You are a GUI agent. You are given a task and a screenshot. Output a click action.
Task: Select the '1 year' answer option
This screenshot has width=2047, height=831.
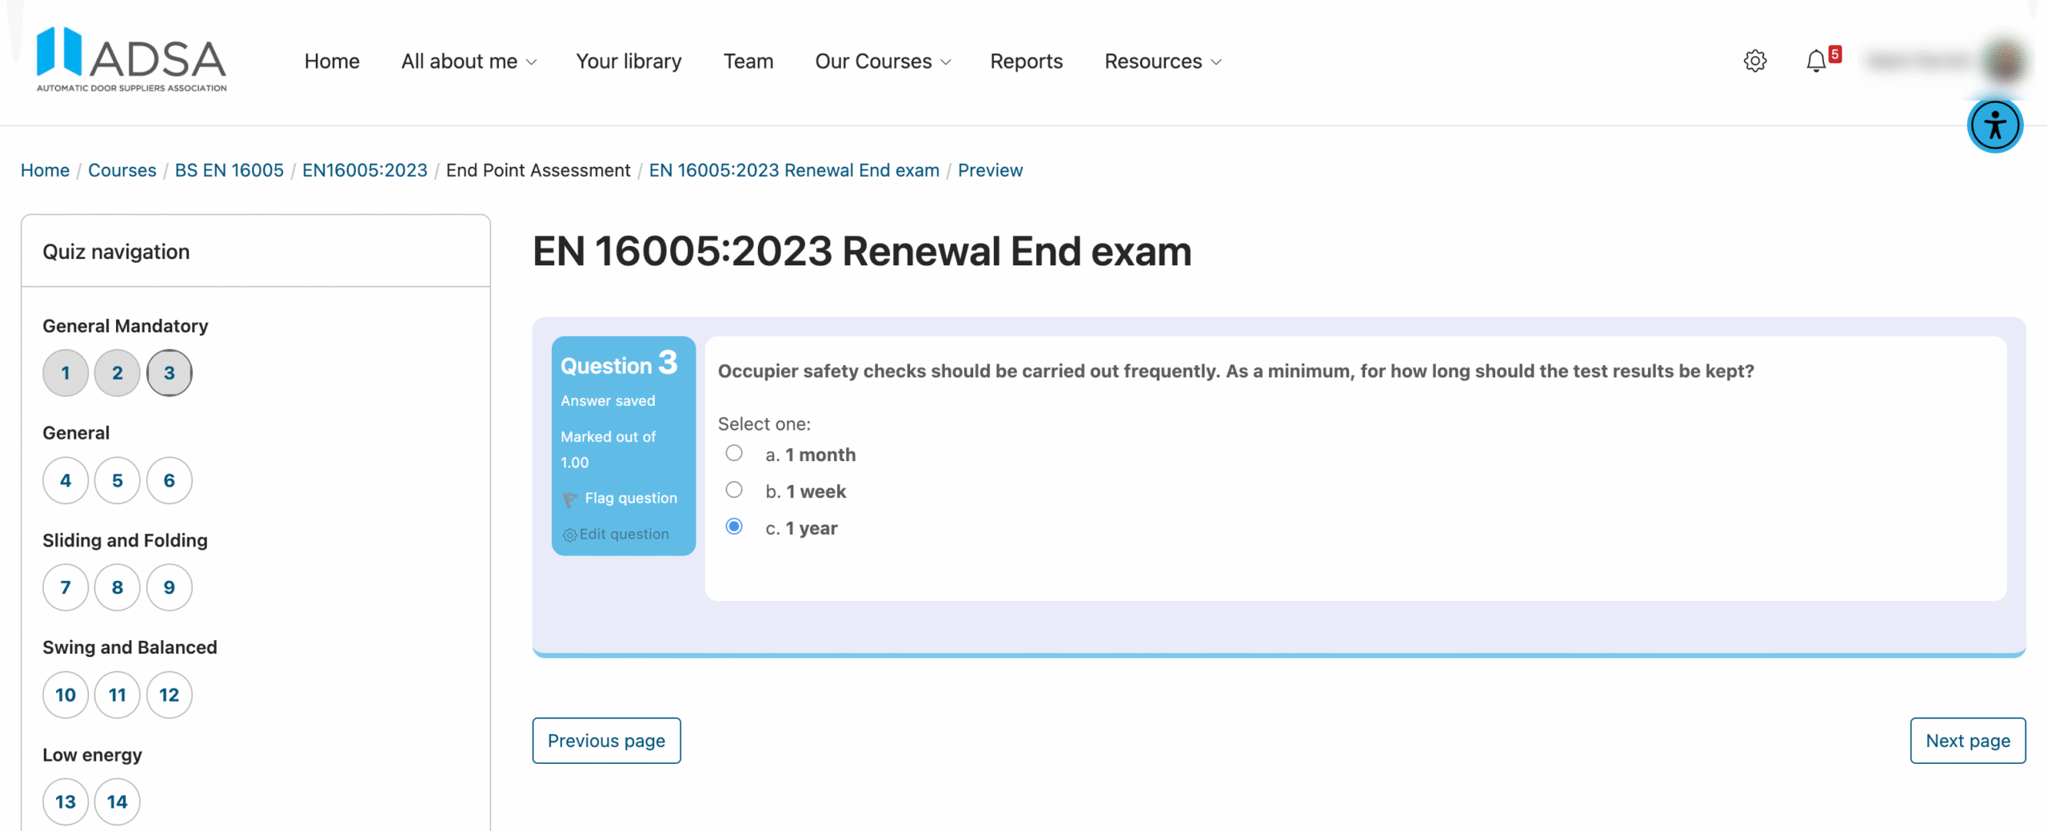tap(733, 526)
